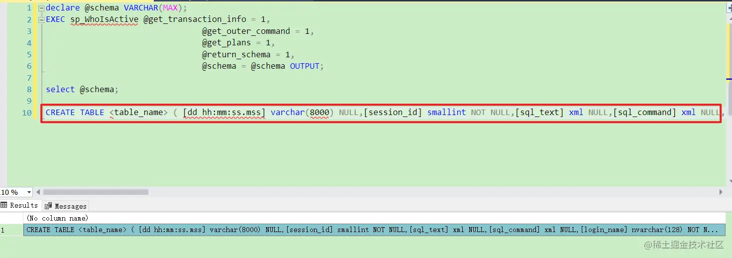Viewport: 732px width, 258px height.
Task: Click the horizontal scrollbar right arrow
Action: pos(721,192)
